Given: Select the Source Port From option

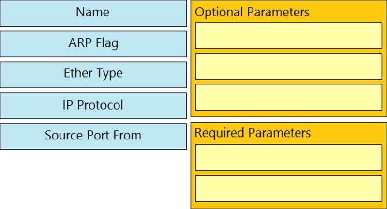Looking at the screenshot, I should point(93,135).
